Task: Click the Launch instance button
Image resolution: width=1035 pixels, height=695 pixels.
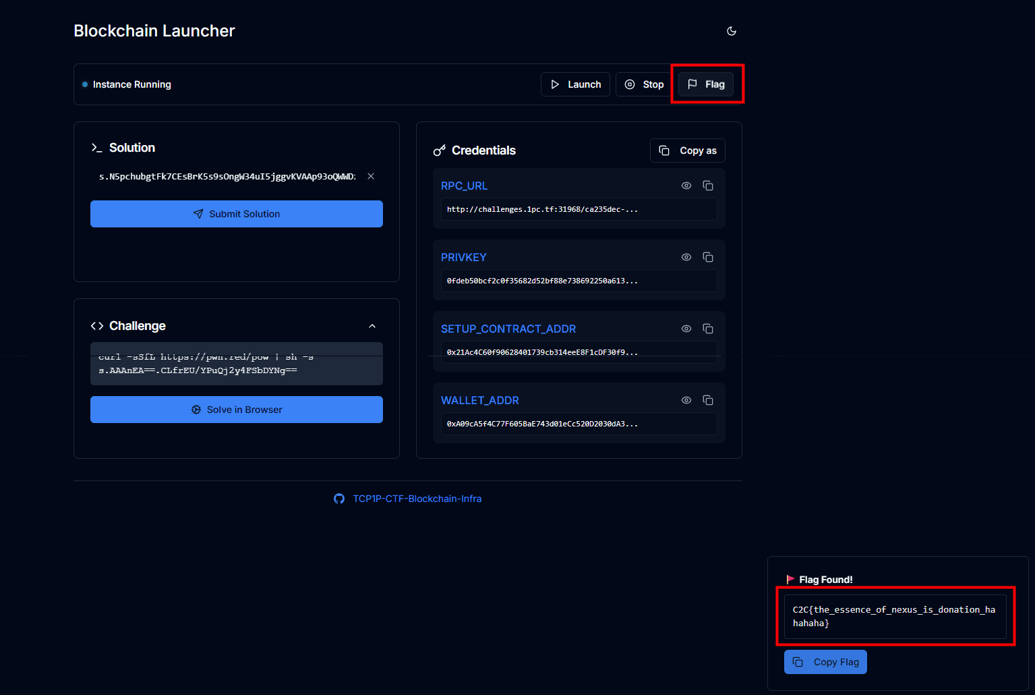Action: [x=575, y=84]
